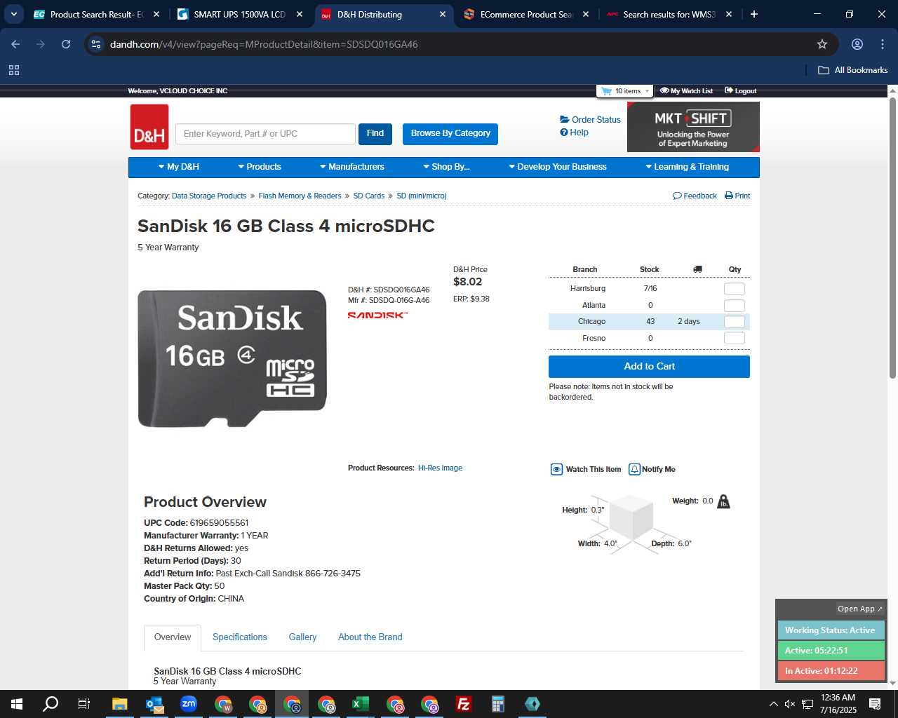Click the Atlanta quantity field
898x718 pixels.
point(734,306)
